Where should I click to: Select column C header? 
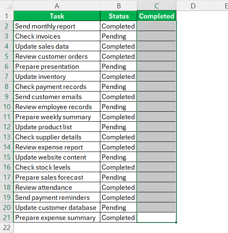click(x=157, y=6)
